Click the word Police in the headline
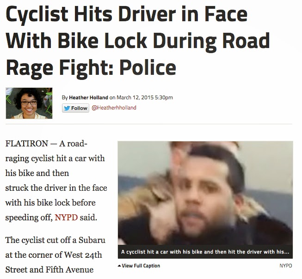 [x=148, y=67]
